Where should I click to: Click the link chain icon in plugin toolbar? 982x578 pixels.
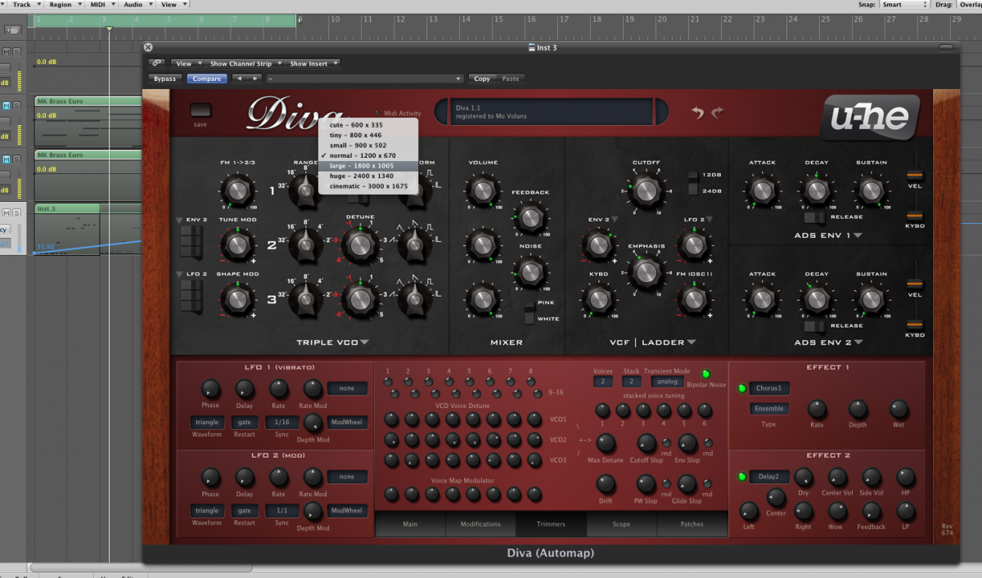[157, 63]
